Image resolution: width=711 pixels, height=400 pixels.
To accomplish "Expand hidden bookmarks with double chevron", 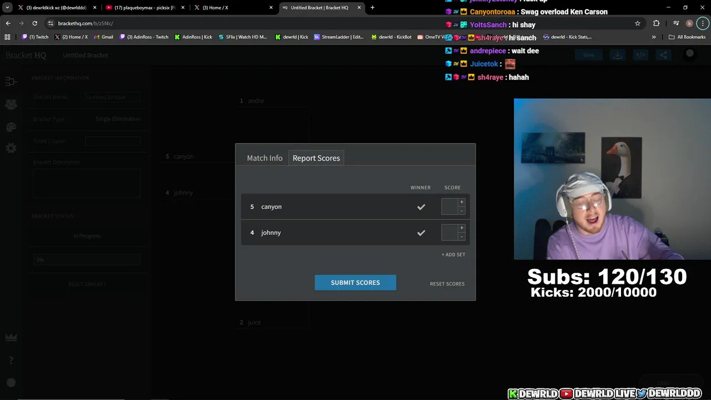I will [654, 37].
